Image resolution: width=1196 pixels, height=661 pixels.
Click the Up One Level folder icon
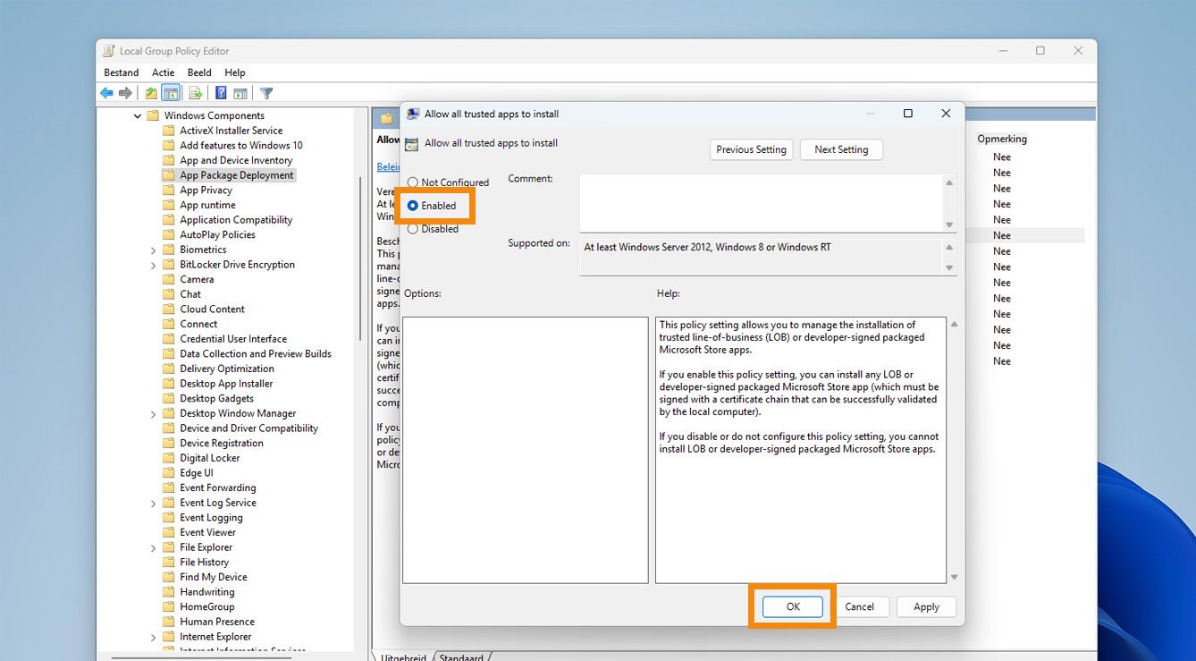[151, 93]
